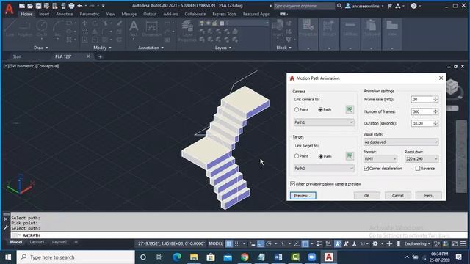
Task: Toggle When previewing show camera preview checkbox
Action: click(292, 183)
